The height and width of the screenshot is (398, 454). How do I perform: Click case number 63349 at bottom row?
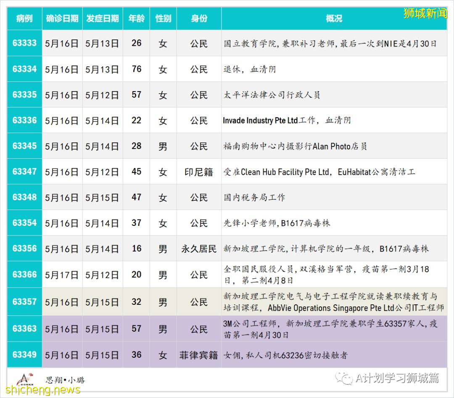point(24,355)
